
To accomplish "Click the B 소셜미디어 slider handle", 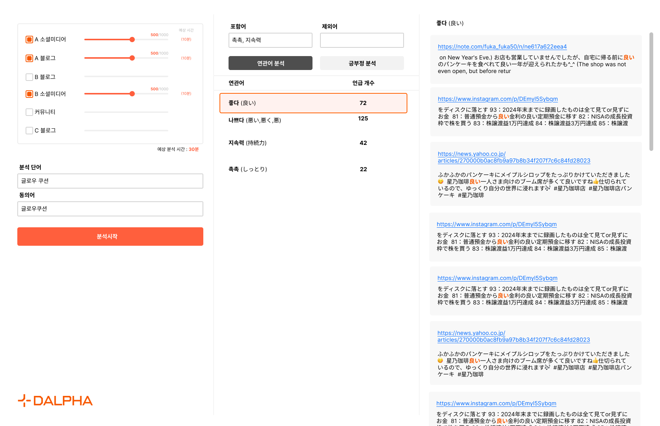I will (x=132, y=94).
